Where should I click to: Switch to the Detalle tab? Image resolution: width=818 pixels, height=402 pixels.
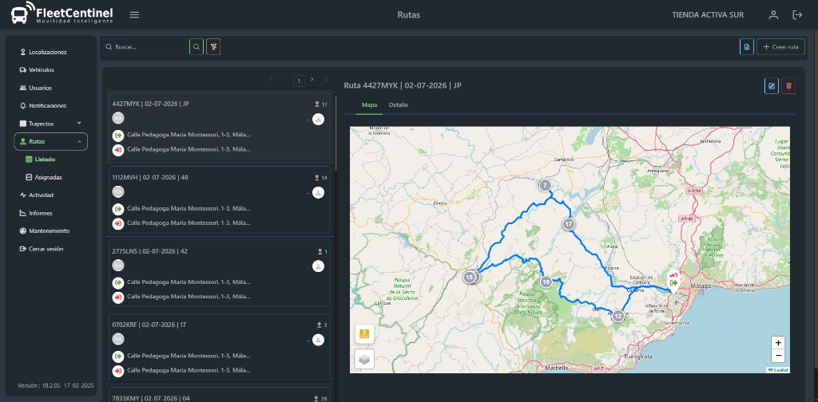[399, 104]
